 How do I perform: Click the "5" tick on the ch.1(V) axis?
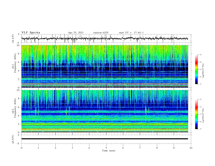19,34
